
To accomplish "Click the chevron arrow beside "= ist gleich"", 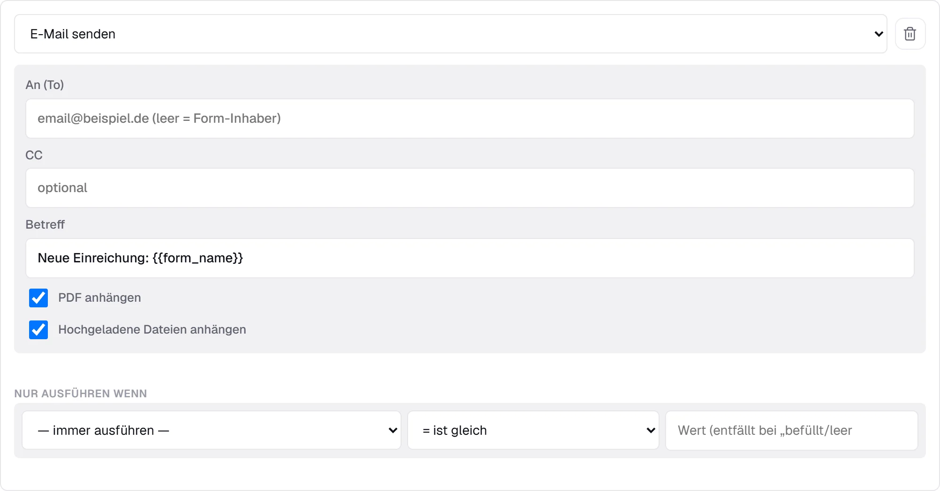I will (x=651, y=431).
